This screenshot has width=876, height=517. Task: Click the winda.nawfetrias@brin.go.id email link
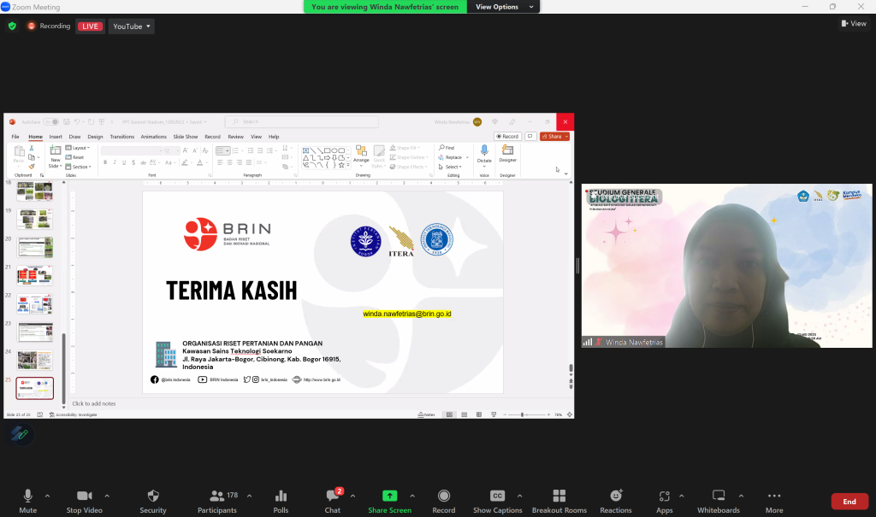406,314
